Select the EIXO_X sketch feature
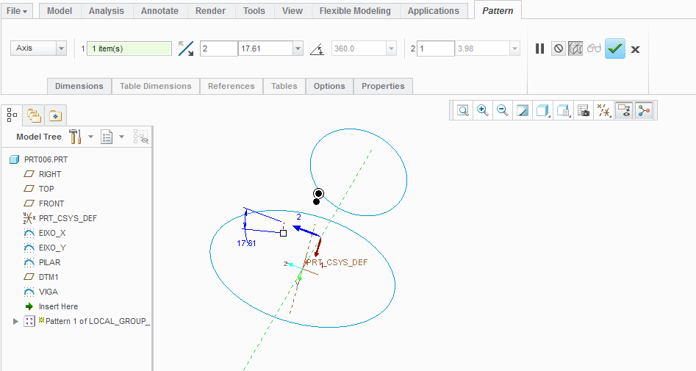696x371 pixels. (x=52, y=233)
